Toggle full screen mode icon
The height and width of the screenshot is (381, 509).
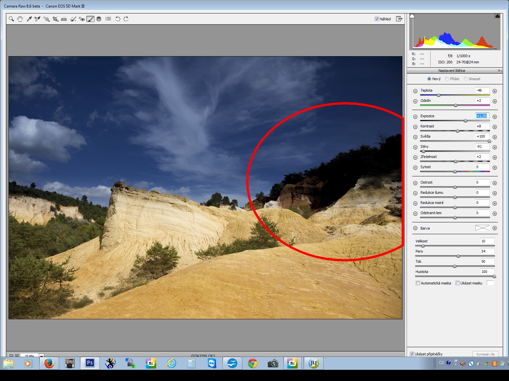399,19
